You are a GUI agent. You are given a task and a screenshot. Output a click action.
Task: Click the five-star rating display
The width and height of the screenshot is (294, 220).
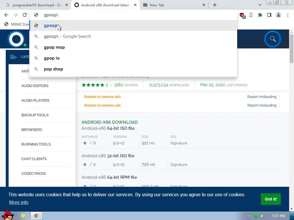point(93,85)
